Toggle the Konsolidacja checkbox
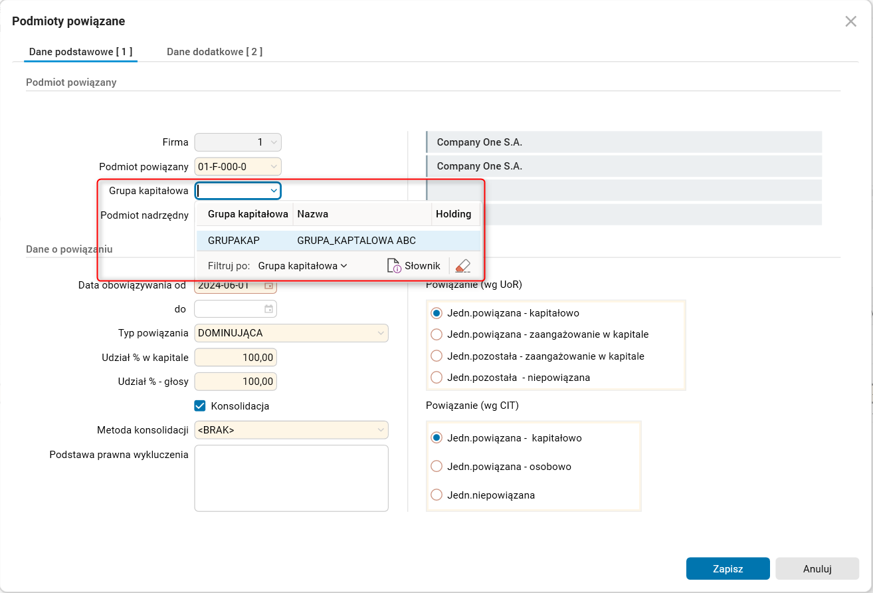This screenshot has height=593, width=873. point(200,406)
